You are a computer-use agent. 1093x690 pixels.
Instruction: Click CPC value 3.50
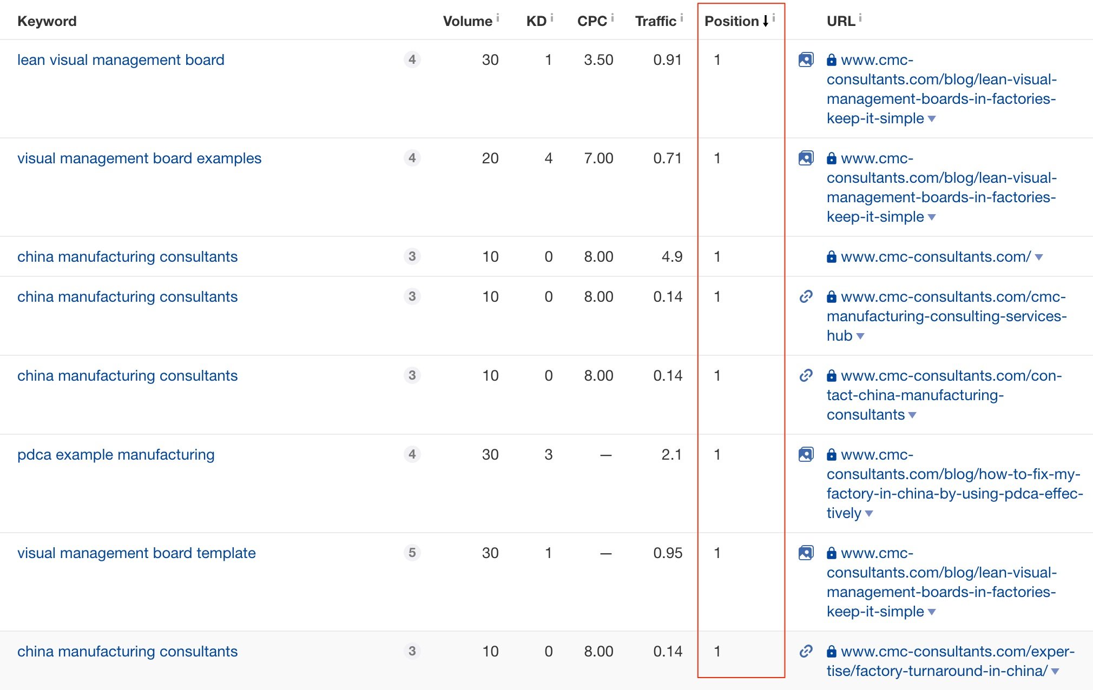pyautogui.click(x=598, y=59)
